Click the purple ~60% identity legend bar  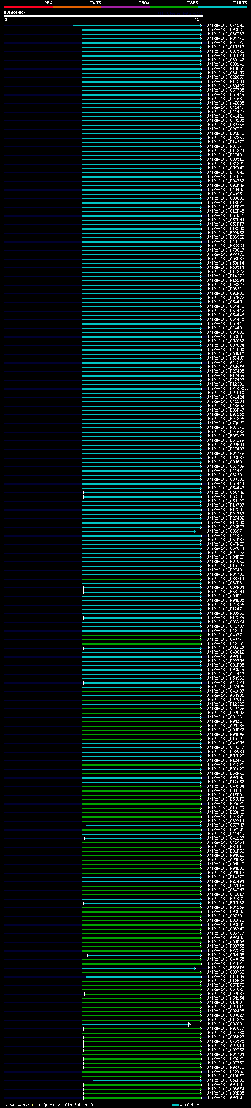click(125, 7)
